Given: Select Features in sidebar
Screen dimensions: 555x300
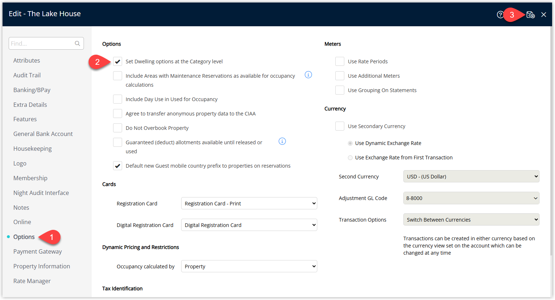Looking at the screenshot, I should (x=25, y=119).
